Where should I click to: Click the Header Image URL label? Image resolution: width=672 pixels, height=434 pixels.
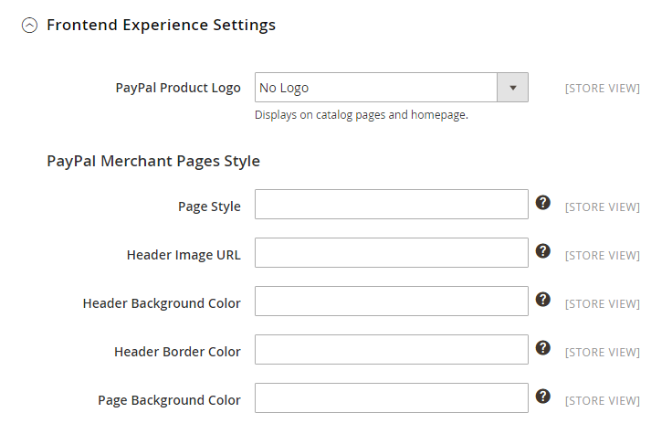click(x=184, y=255)
